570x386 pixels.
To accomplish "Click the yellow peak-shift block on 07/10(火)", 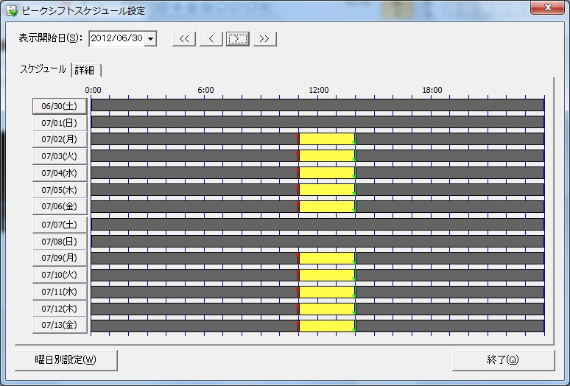I will coord(327,275).
